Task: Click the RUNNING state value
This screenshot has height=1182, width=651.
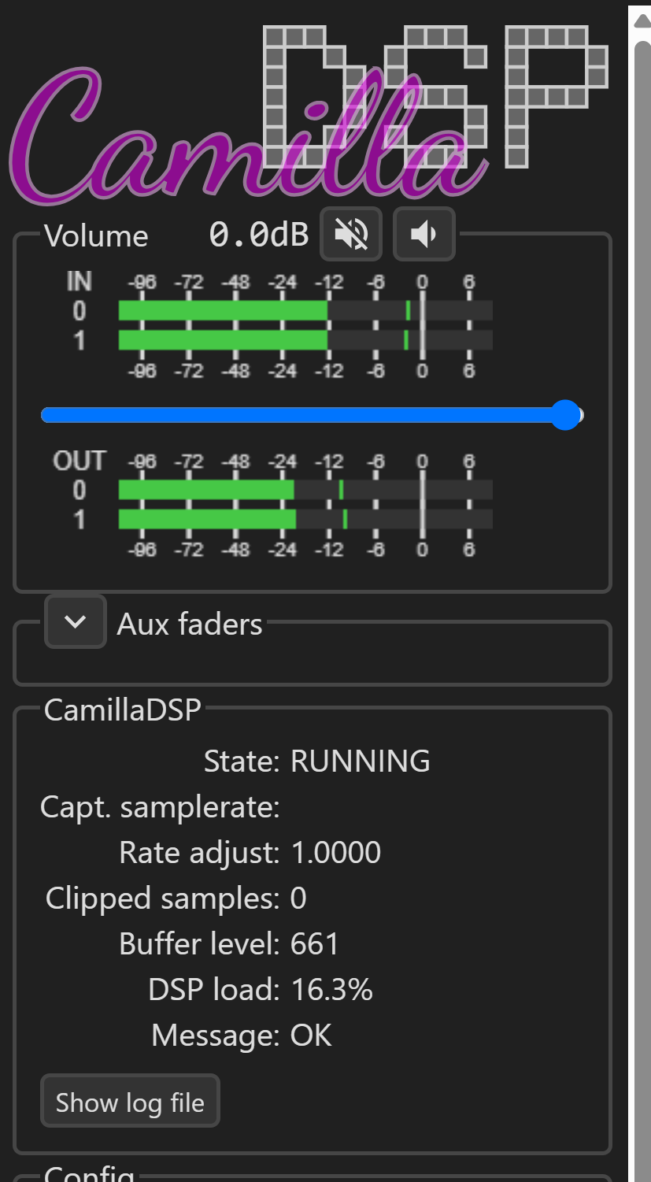Action: click(361, 761)
